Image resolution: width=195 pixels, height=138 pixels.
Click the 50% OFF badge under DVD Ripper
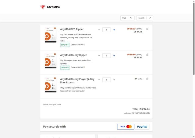coord(65,45)
